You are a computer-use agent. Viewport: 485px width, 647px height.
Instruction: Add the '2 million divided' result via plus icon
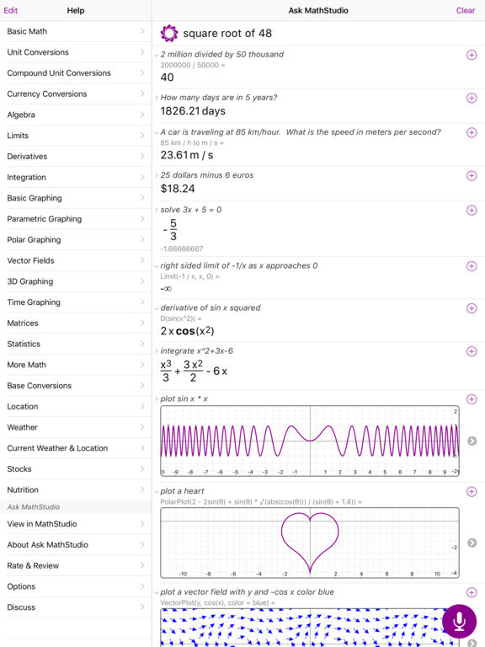coord(472,55)
